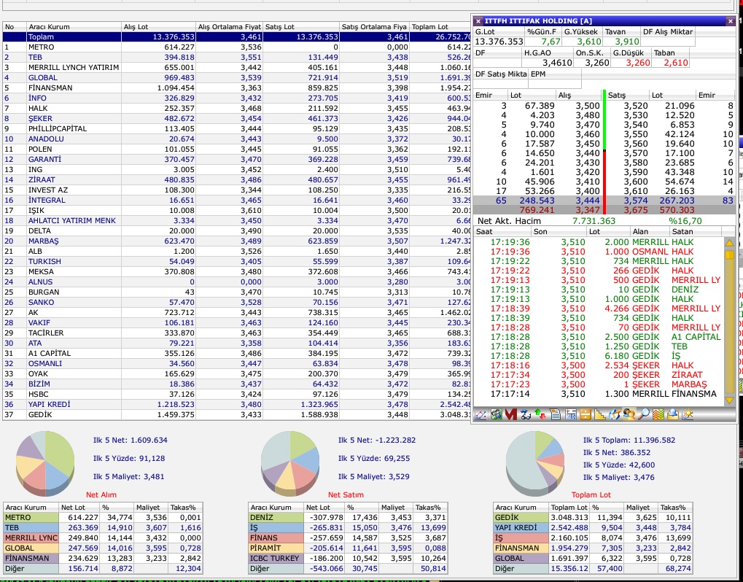Image resolution: width=743 pixels, height=582 pixels.
Task: Select the POLEN broker row
Action: click(237, 150)
